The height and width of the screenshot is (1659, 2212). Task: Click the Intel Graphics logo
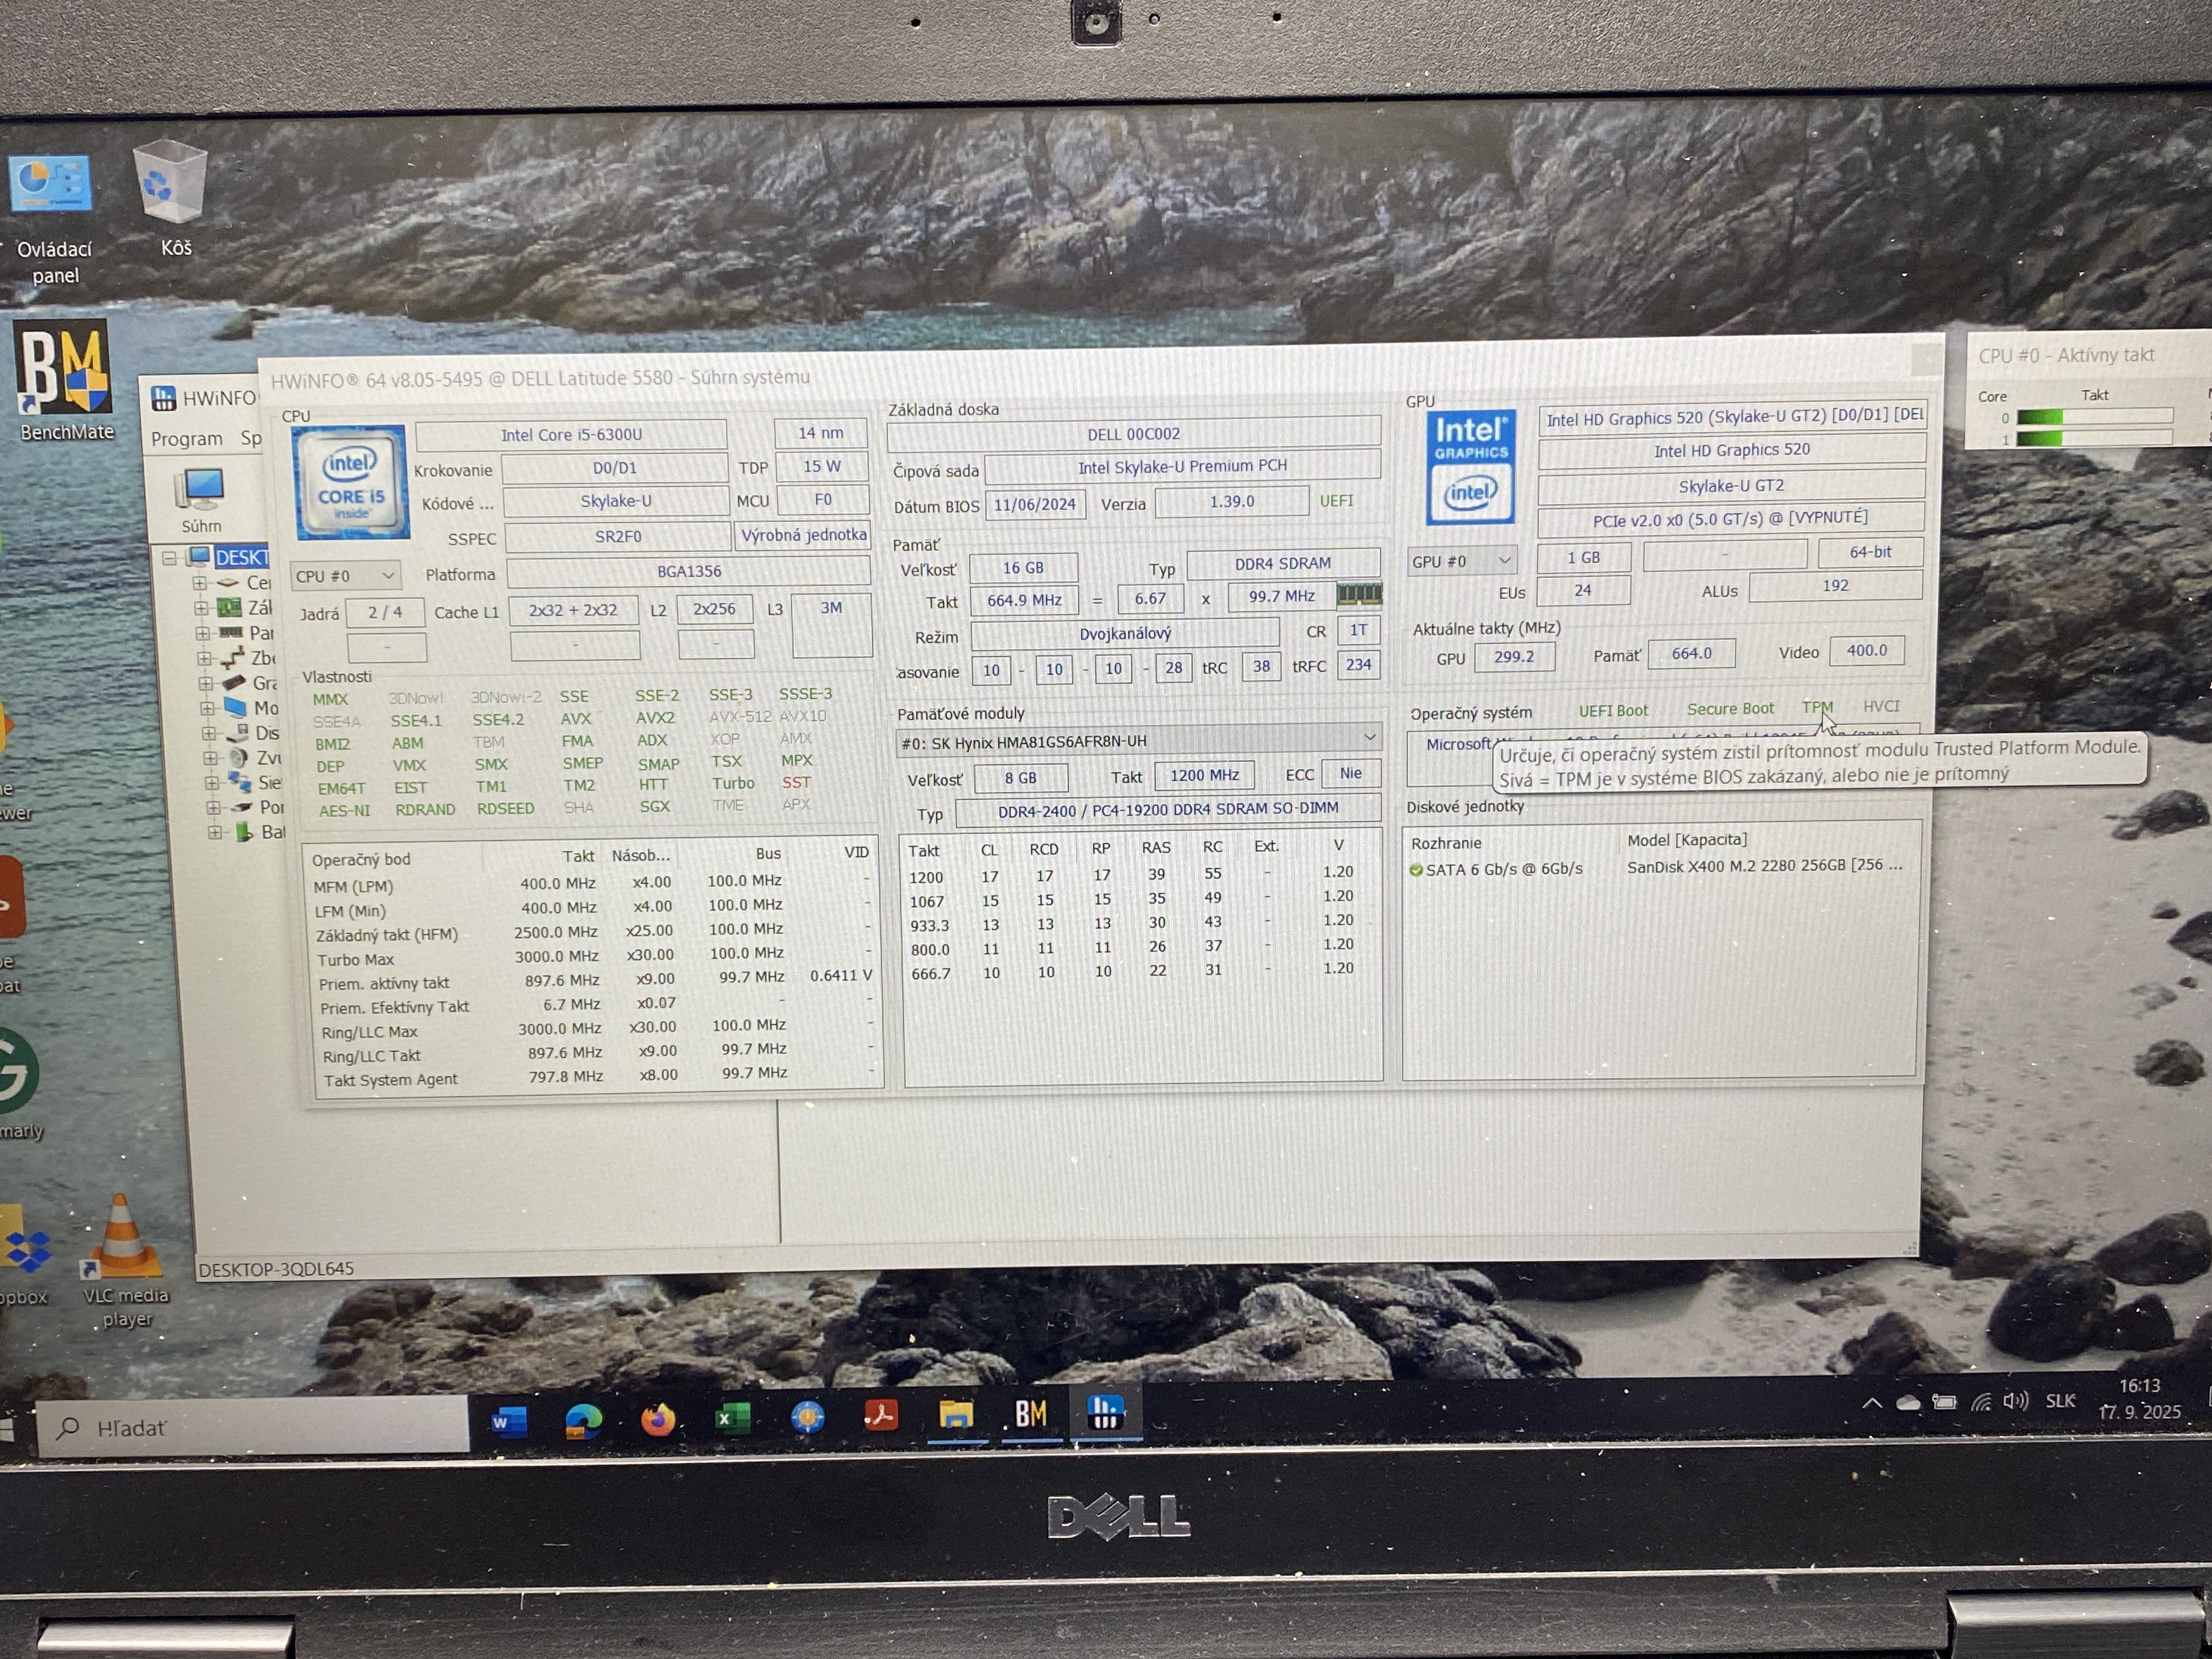pos(1470,466)
